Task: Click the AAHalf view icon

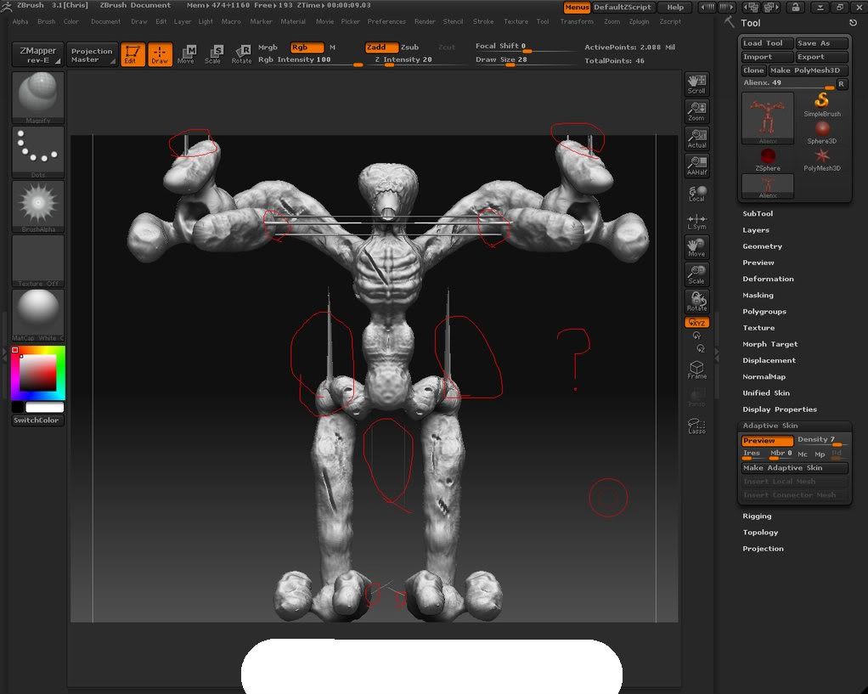Action: pos(696,165)
